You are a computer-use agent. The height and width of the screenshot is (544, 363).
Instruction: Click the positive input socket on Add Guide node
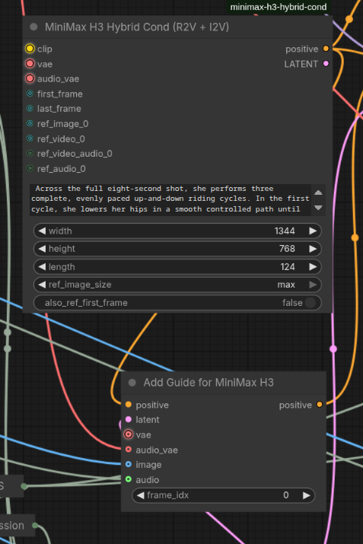pos(129,405)
